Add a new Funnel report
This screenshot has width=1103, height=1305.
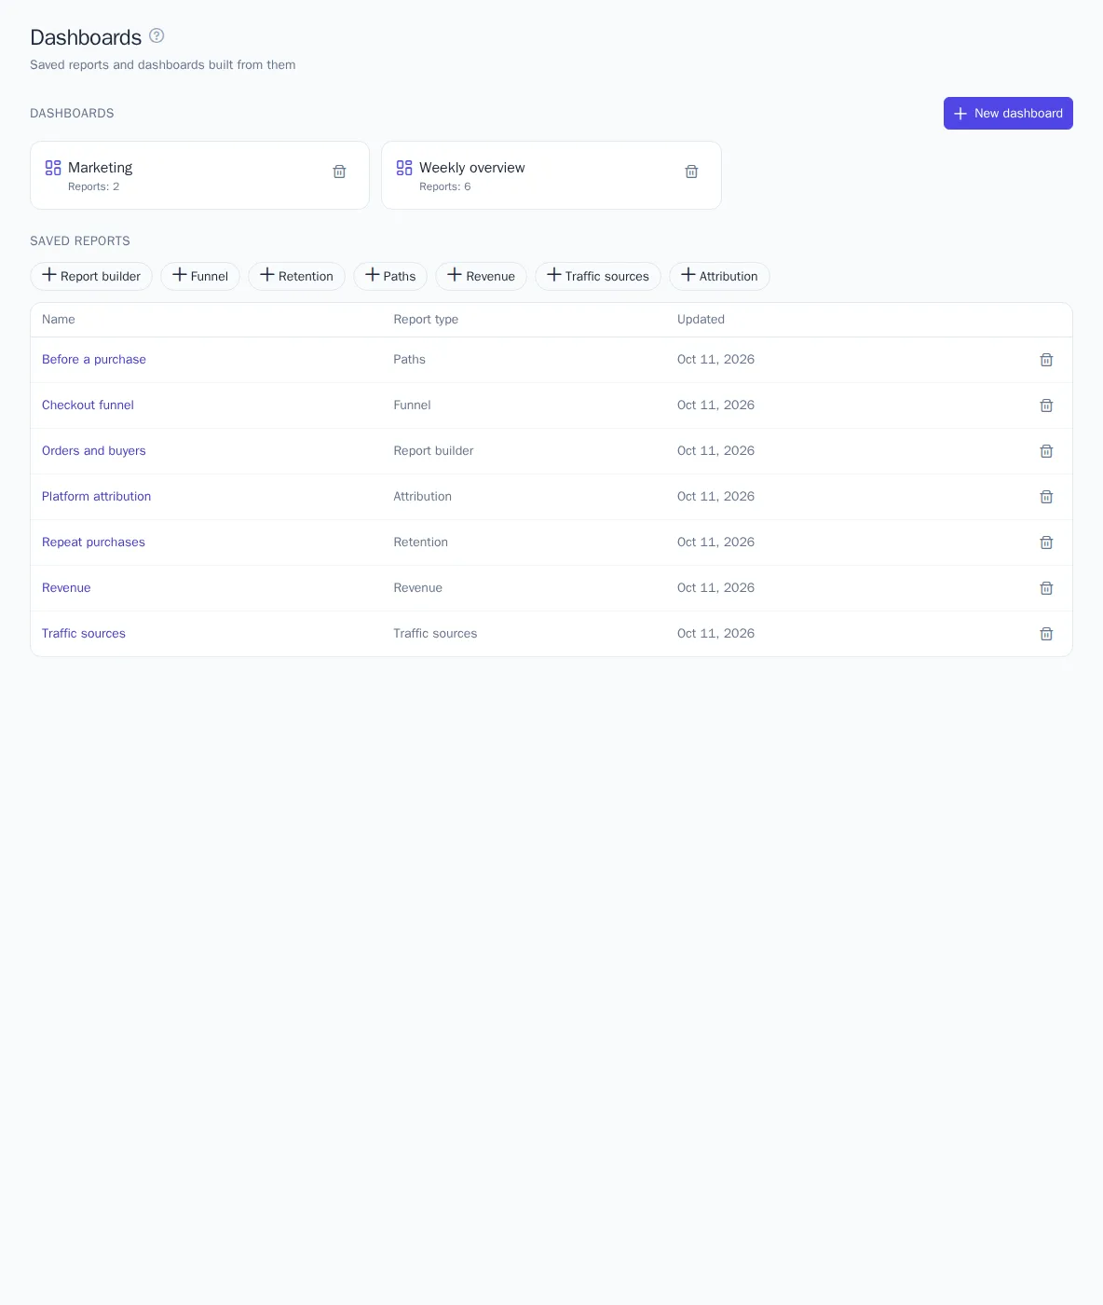tap(200, 276)
